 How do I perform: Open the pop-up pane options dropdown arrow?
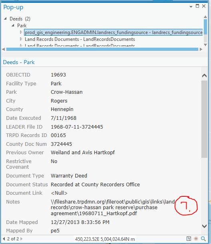191,6
